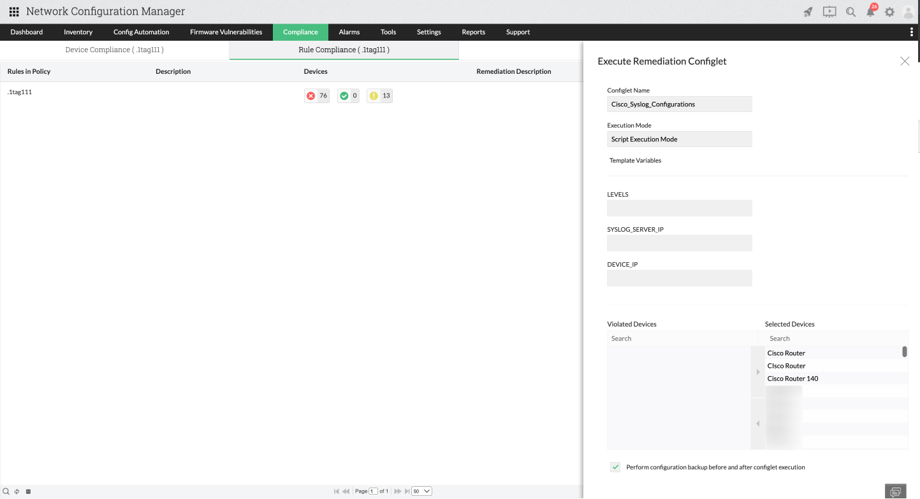
Task: Click the yellow warning count badge showing 13
Action: point(379,95)
